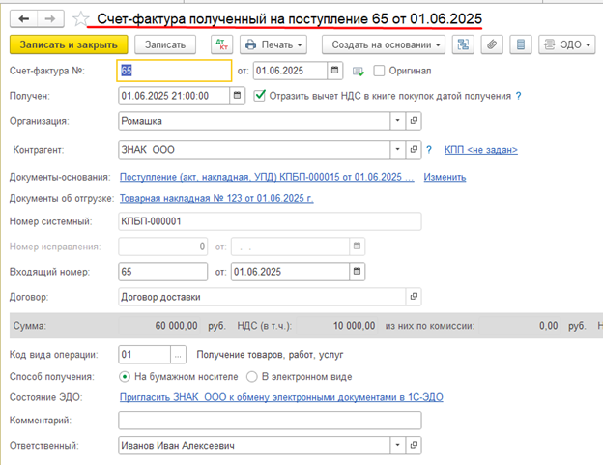The image size is (603, 465).
Task: Click the Получен date-time field
Action: (x=174, y=96)
